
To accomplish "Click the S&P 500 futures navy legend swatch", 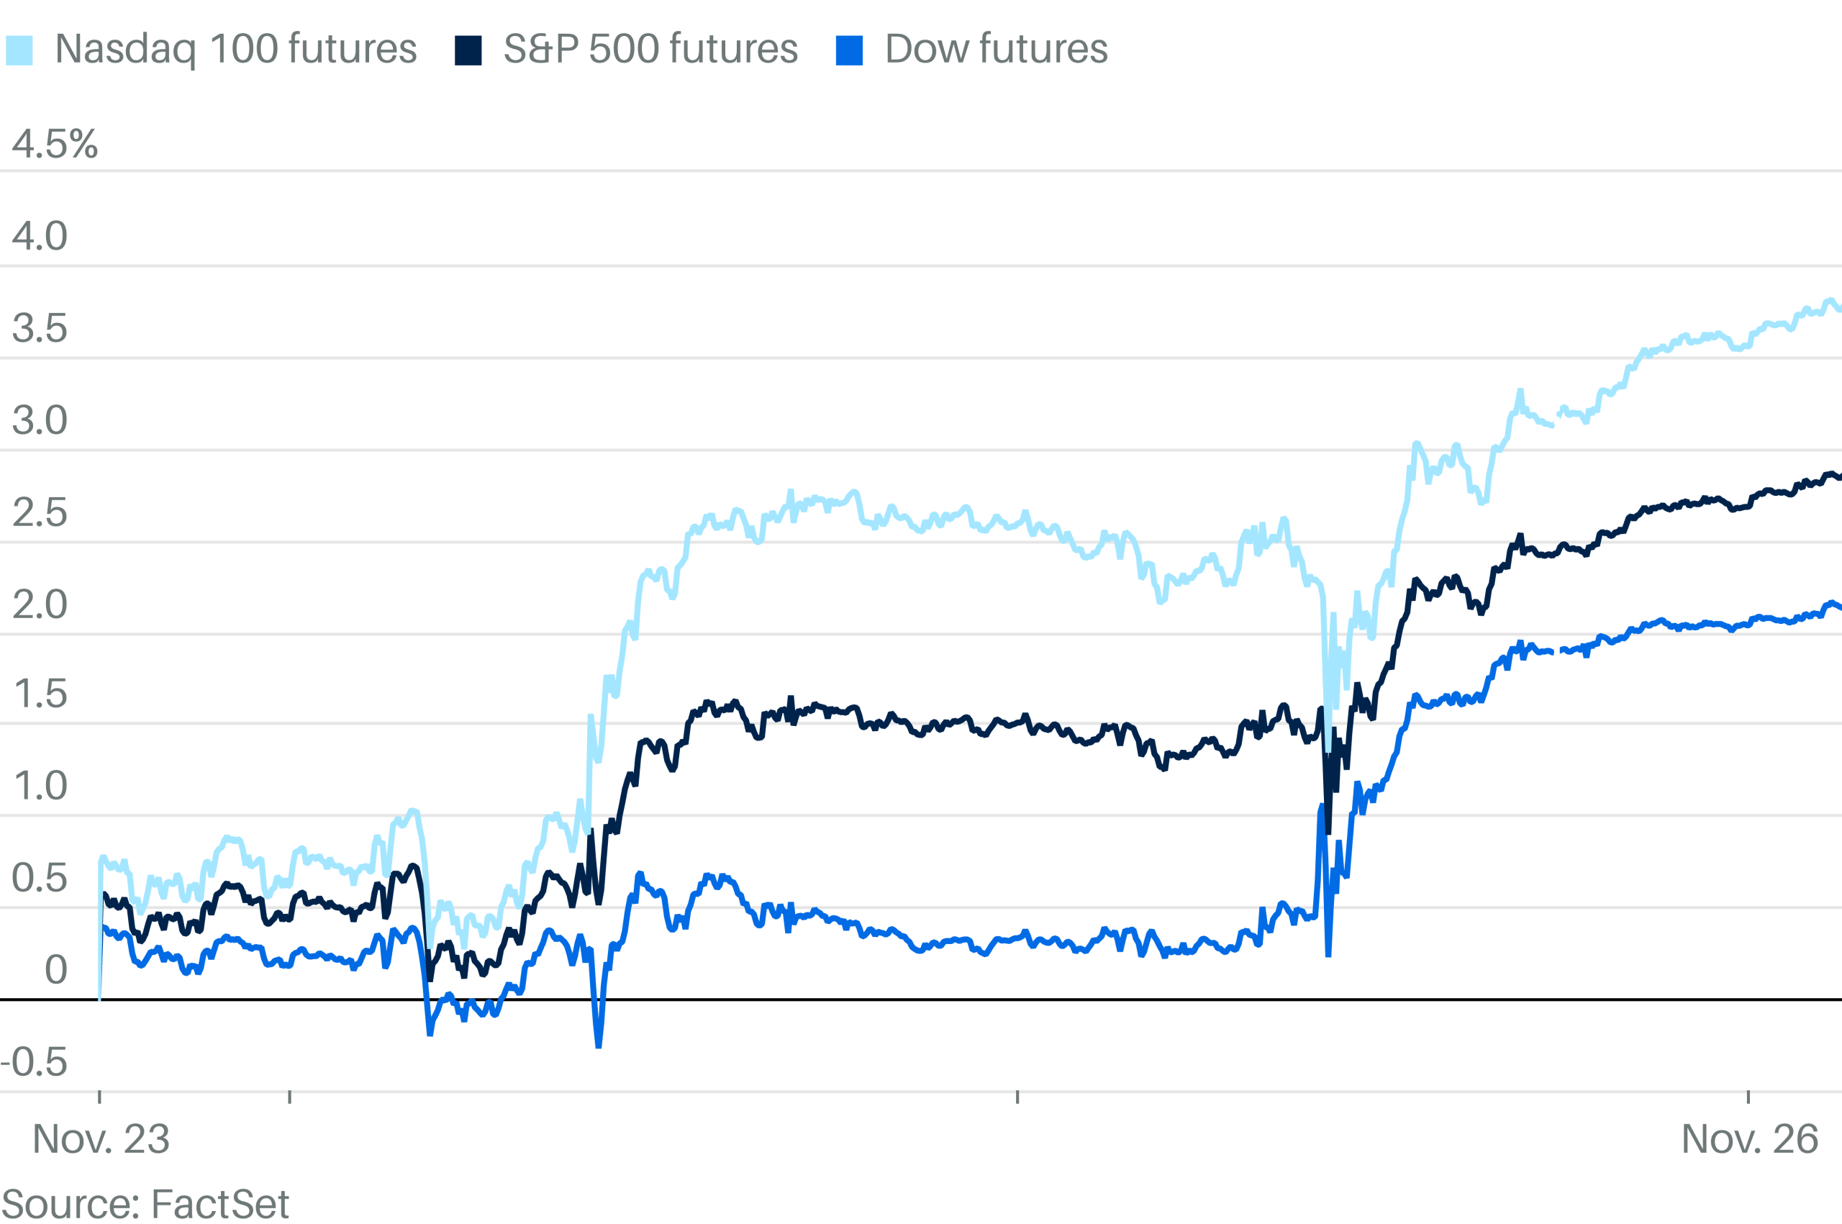I will 468,50.
